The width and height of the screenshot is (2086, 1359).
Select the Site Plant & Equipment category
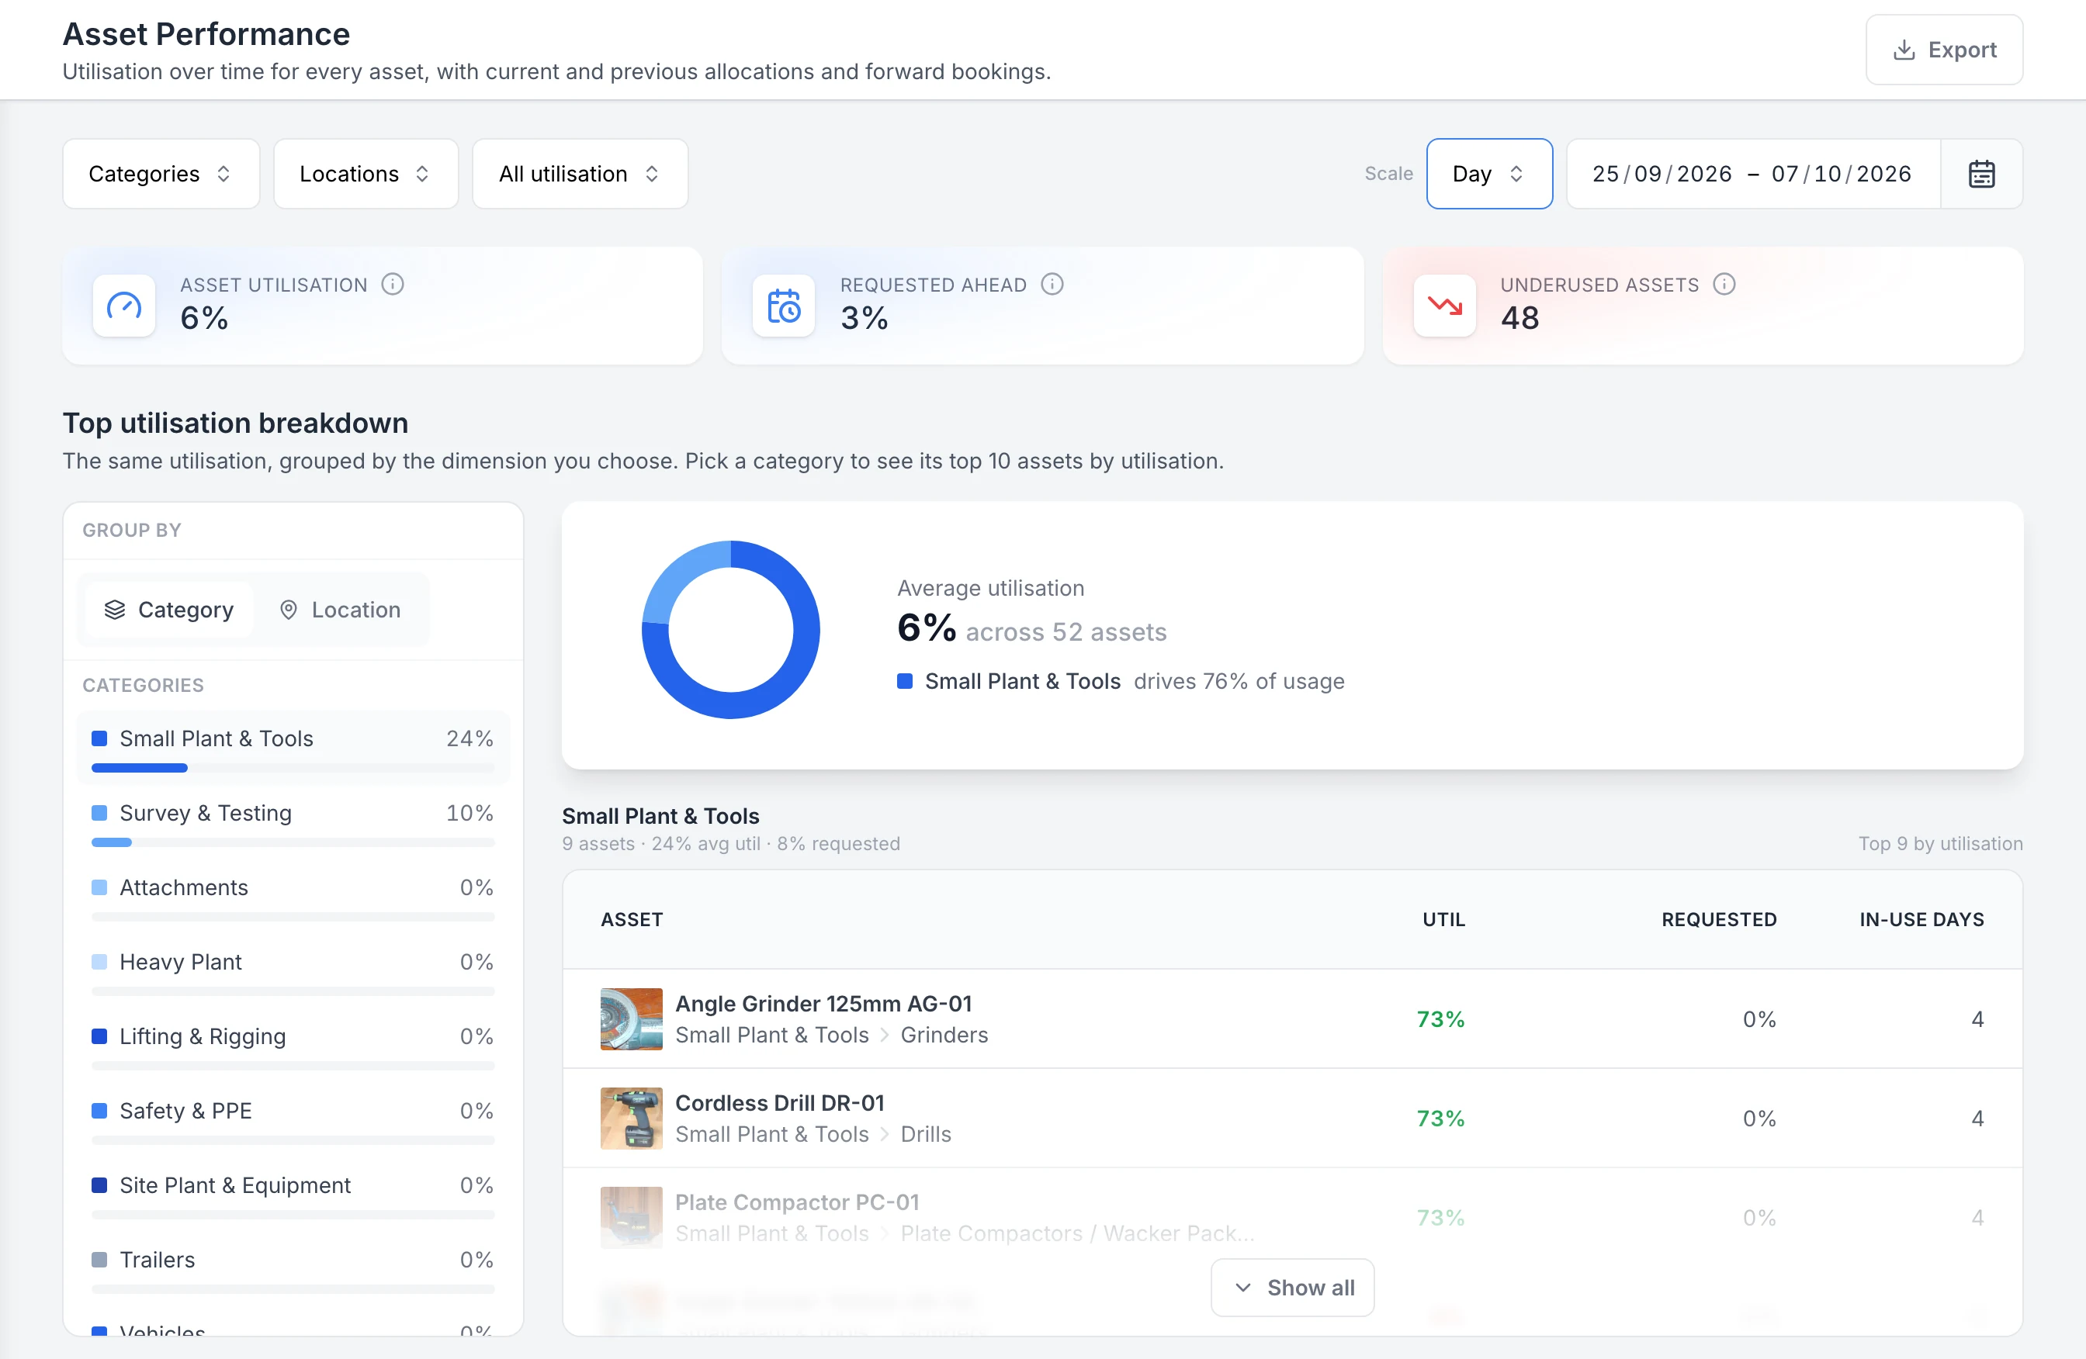293,1195
